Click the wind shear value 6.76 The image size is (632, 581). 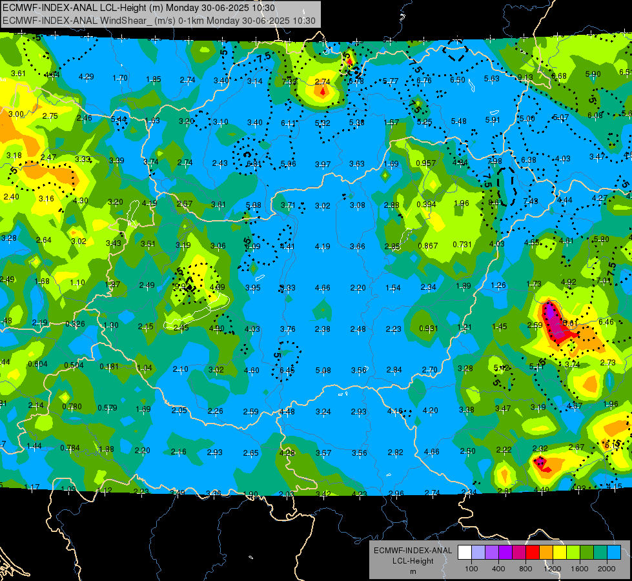tap(424, 81)
